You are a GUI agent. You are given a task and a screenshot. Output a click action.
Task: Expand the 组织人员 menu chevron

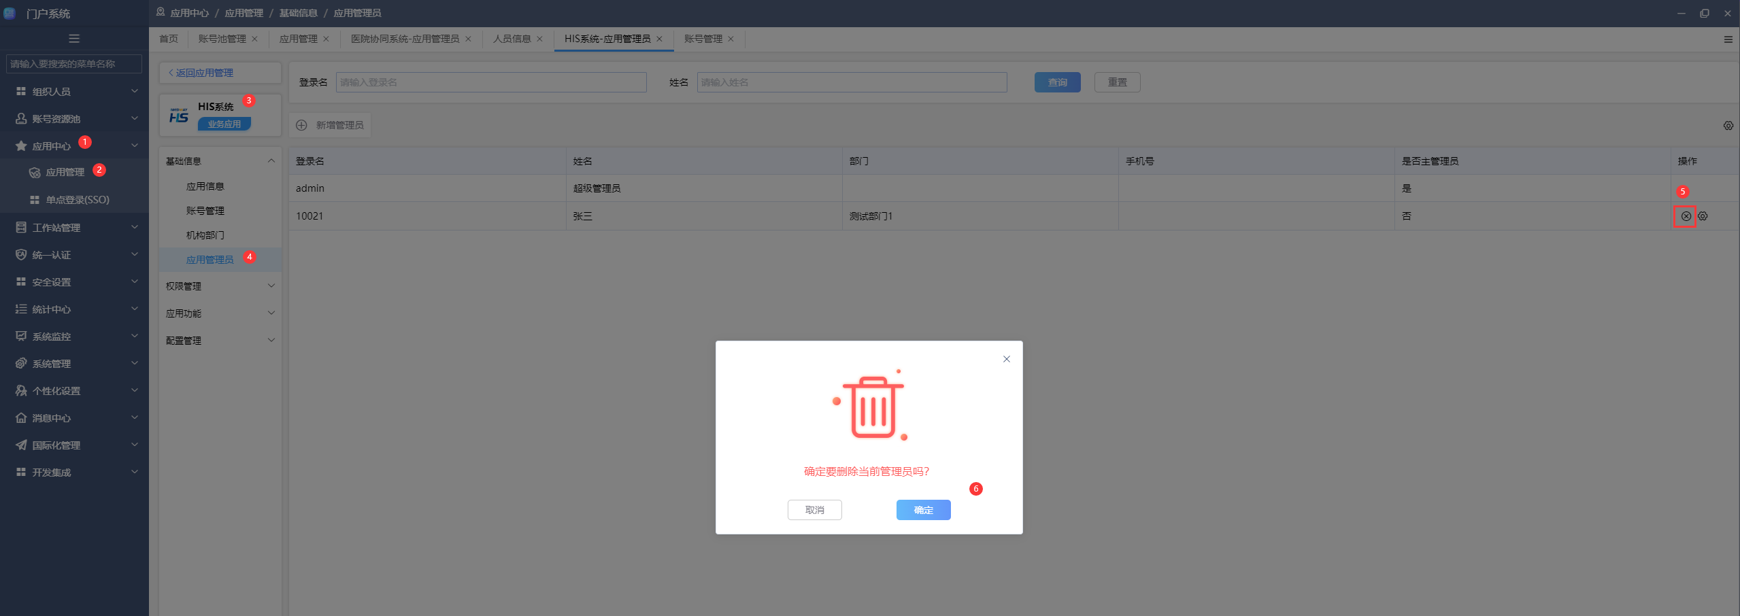135,91
